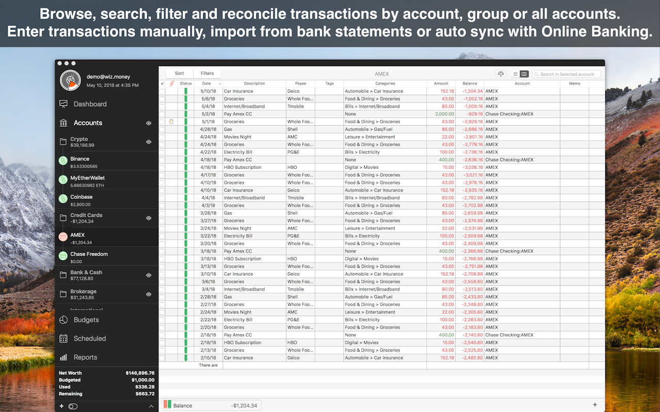Select the column view icon
The width and height of the screenshot is (660, 412).
coord(524,74)
